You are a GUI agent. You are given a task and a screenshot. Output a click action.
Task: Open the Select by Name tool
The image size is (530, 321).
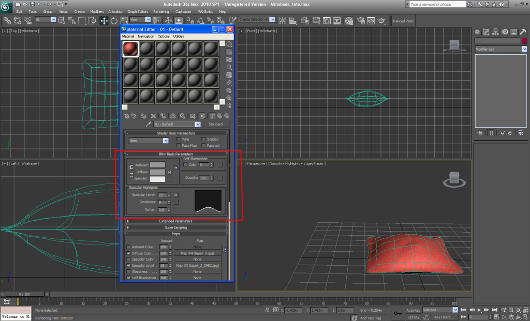coord(71,21)
